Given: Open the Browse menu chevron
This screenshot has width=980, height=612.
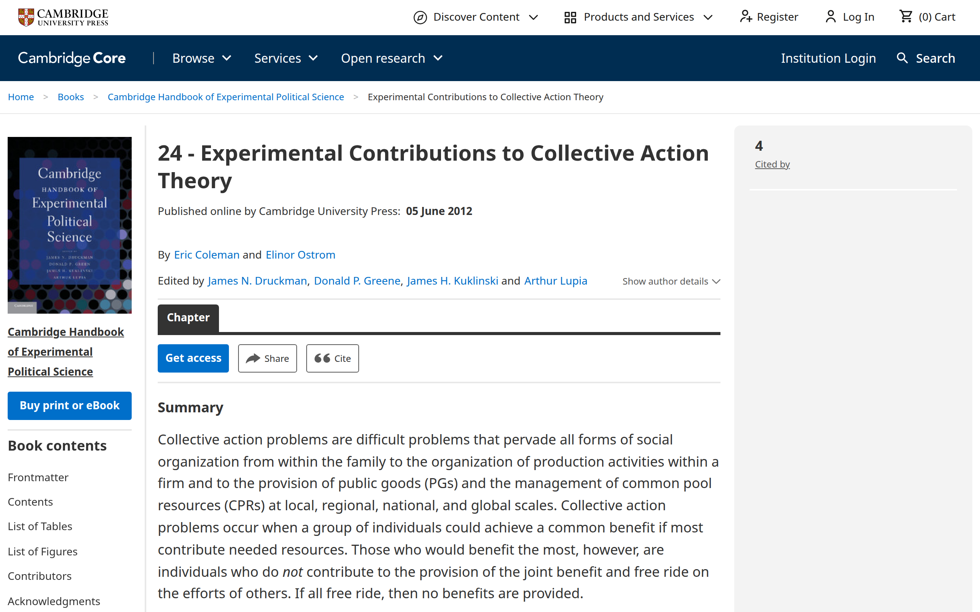Looking at the screenshot, I should tap(227, 58).
